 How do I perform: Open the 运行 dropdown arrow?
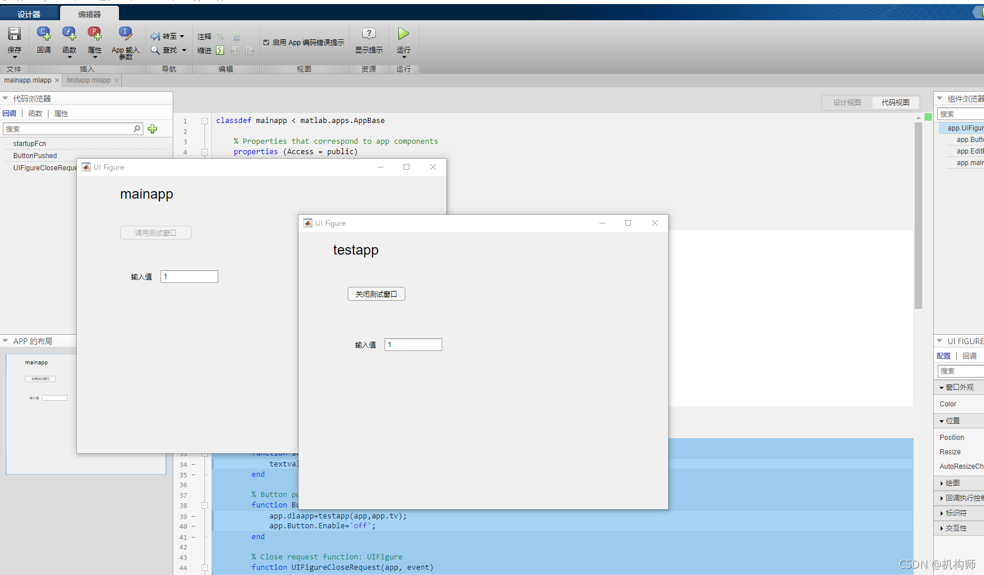point(404,57)
